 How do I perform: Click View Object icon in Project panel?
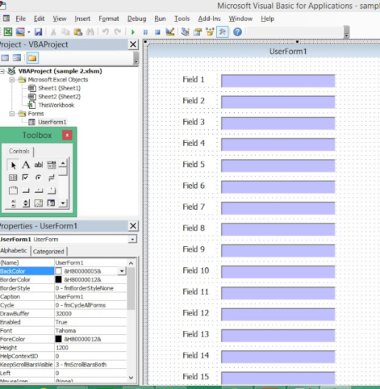17,58
